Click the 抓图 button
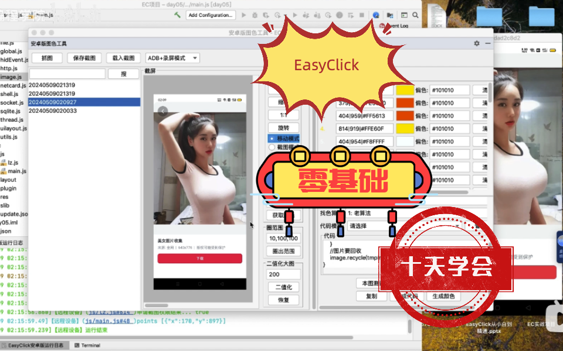 point(47,58)
